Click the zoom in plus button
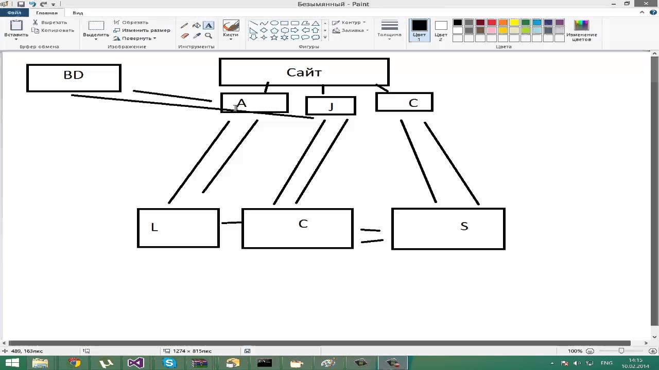659x370 pixels. coord(652,351)
